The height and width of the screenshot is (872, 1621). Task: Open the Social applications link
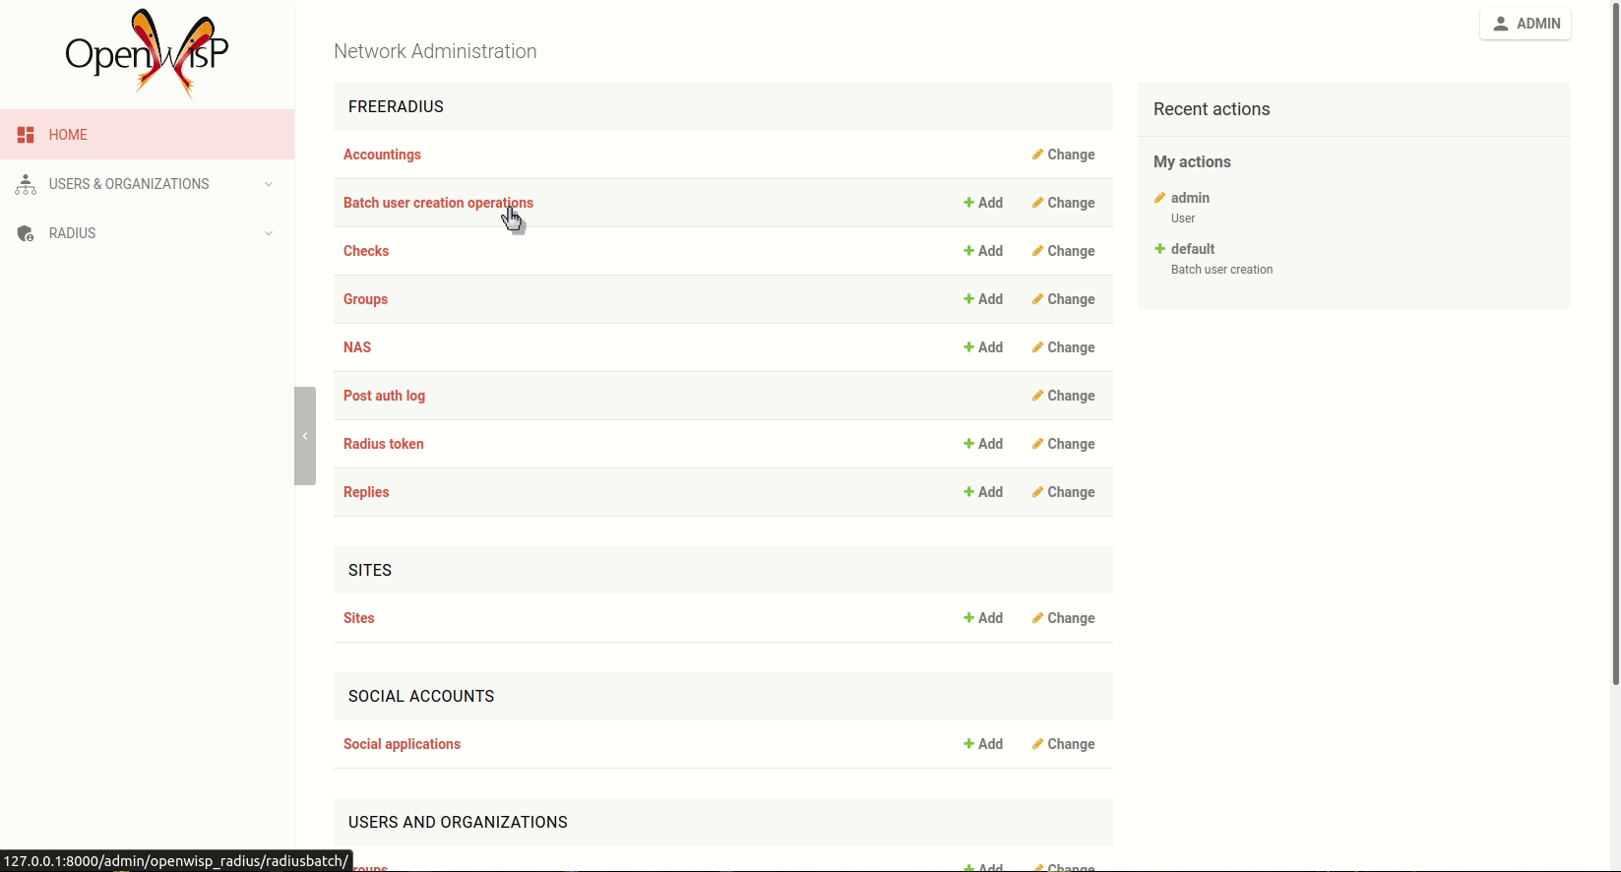click(x=402, y=744)
